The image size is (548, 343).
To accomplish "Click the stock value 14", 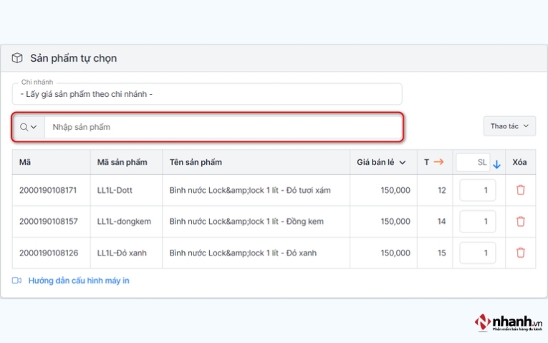I will click(442, 221).
